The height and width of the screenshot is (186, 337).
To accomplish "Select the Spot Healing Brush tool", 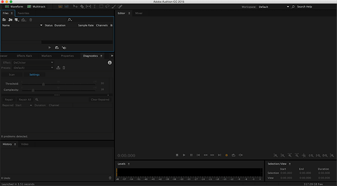I will pos(120,6).
